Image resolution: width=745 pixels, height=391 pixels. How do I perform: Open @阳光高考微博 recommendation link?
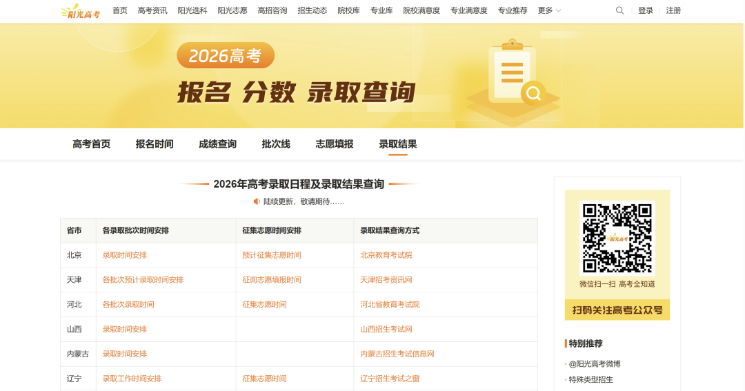point(595,364)
